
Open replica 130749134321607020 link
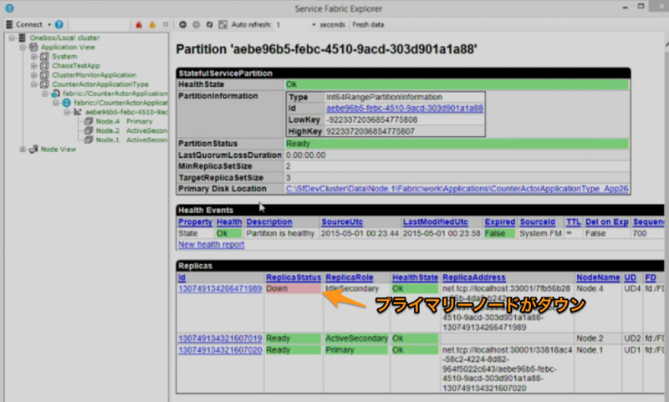(220, 350)
